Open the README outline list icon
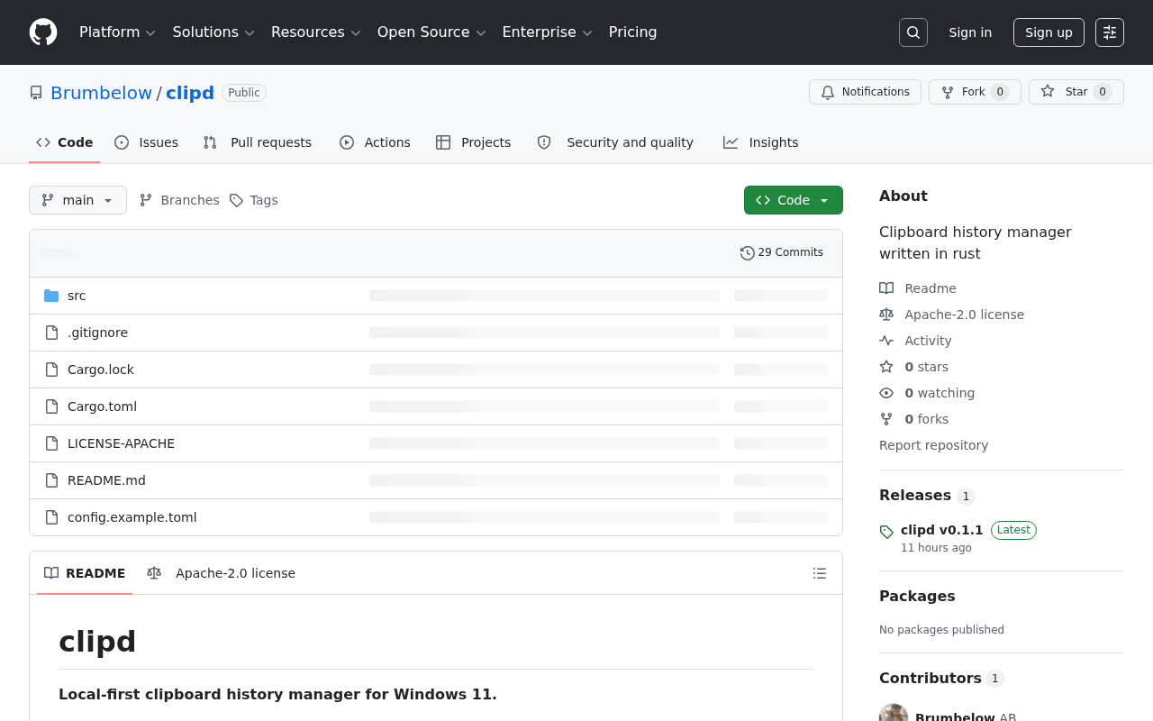The height and width of the screenshot is (721, 1153). pos(820,573)
